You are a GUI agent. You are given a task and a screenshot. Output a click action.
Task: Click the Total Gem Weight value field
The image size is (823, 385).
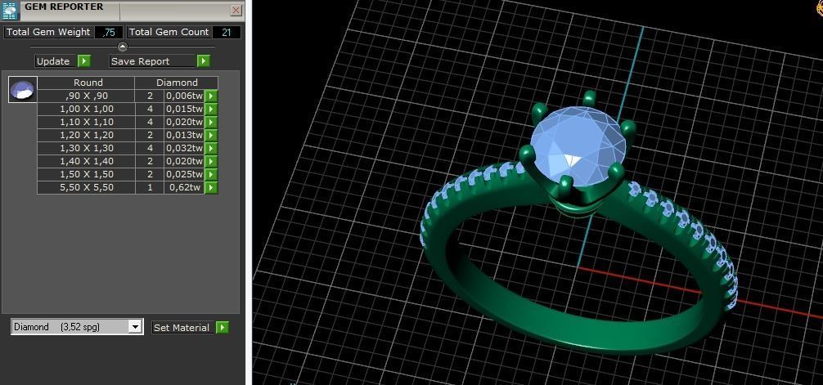109,32
